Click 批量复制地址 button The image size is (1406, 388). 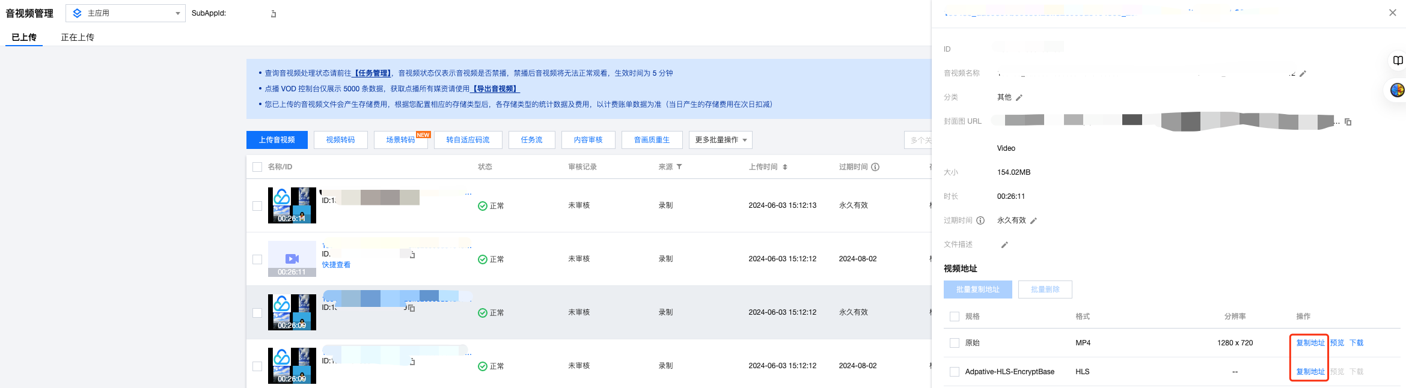(x=978, y=289)
